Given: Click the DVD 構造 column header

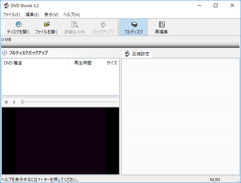Looking at the screenshot, I should pyautogui.click(x=35, y=63).
